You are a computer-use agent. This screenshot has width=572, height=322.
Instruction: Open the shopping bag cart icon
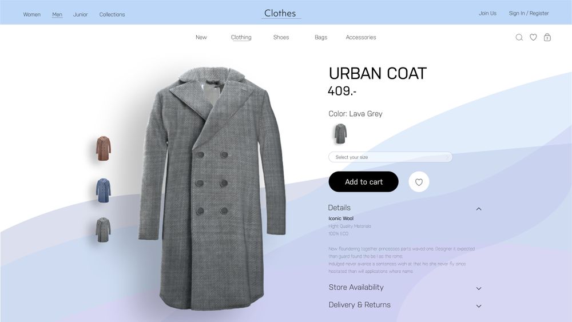coord(547,37)
